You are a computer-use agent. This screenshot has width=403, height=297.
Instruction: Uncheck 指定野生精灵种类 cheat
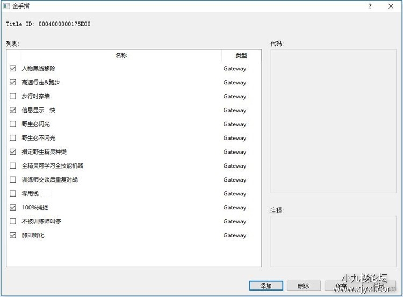pos(13,153)
